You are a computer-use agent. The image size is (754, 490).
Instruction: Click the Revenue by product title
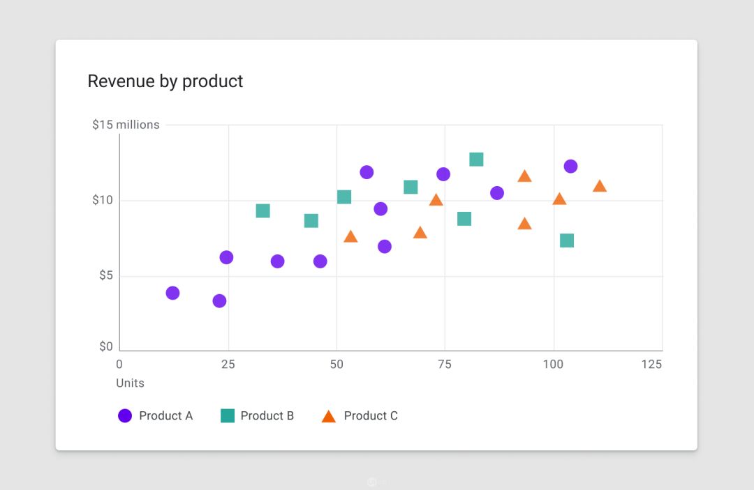(x=165, y=81)
